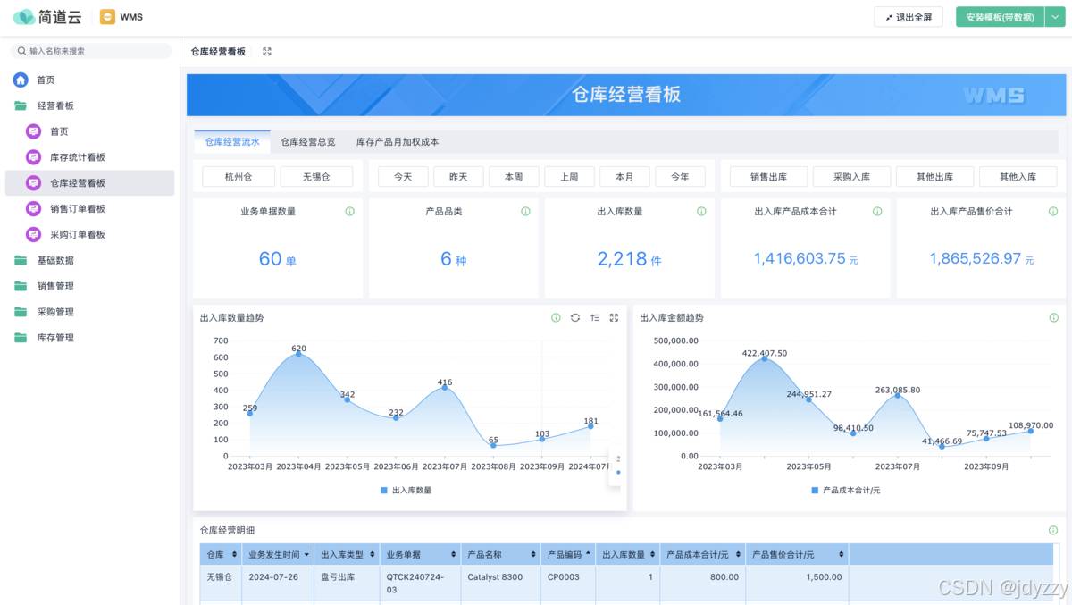Viewport: 1072px width, 605px height.
Task: Expand the 库存管理 folder in sidebar
Action: (55, 338)
